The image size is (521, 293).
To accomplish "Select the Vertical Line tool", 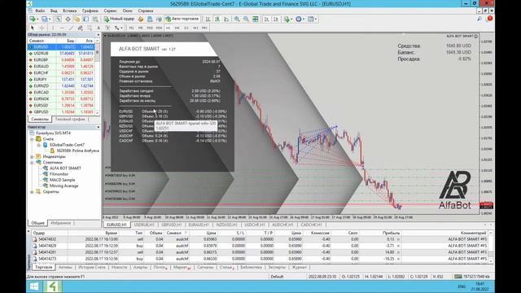I will 52,28.
